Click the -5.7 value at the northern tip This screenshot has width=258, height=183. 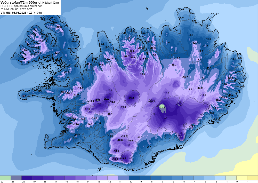coord(181,18)
